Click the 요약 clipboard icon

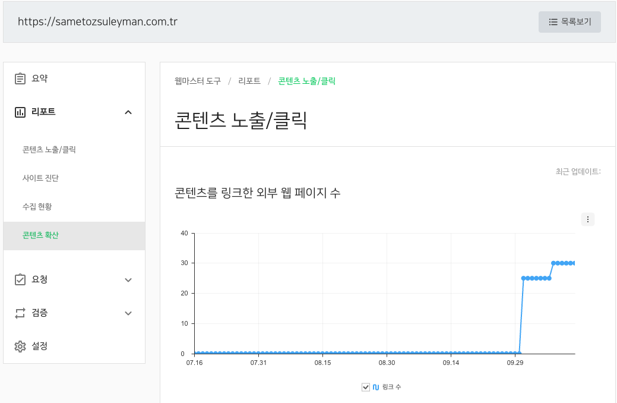click(20, 78)
